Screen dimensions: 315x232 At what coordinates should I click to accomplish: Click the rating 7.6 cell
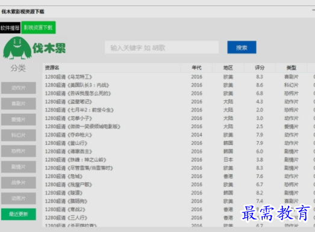point(260,176)
